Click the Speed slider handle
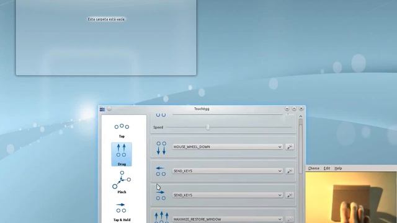 (208, 127)
